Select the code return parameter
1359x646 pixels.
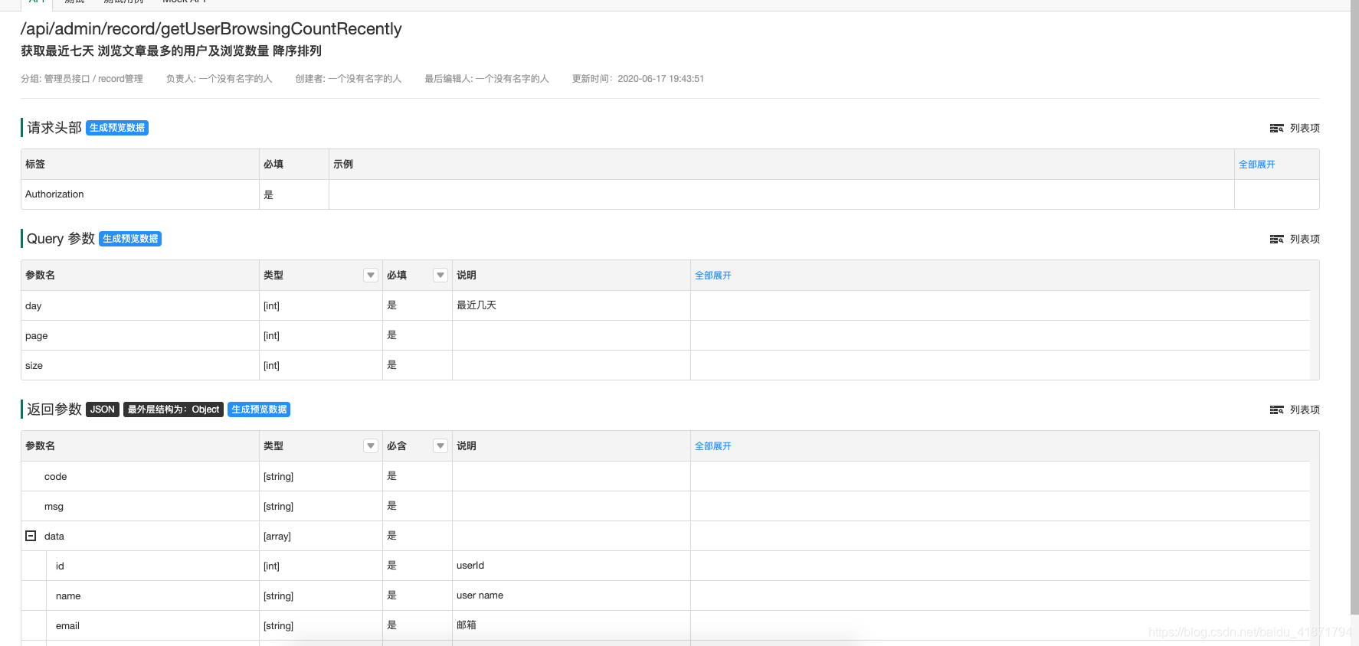55,476
